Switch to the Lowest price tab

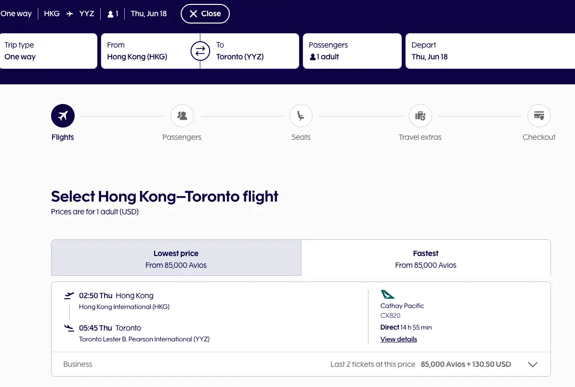pos(176,258)
